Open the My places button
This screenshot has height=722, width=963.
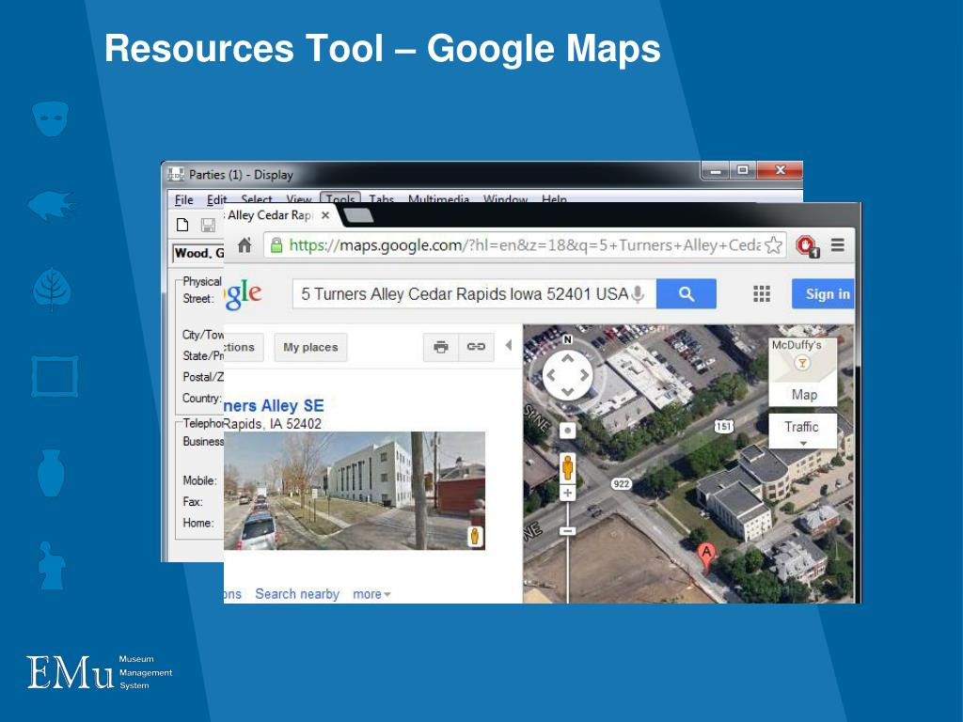(310, 348)
